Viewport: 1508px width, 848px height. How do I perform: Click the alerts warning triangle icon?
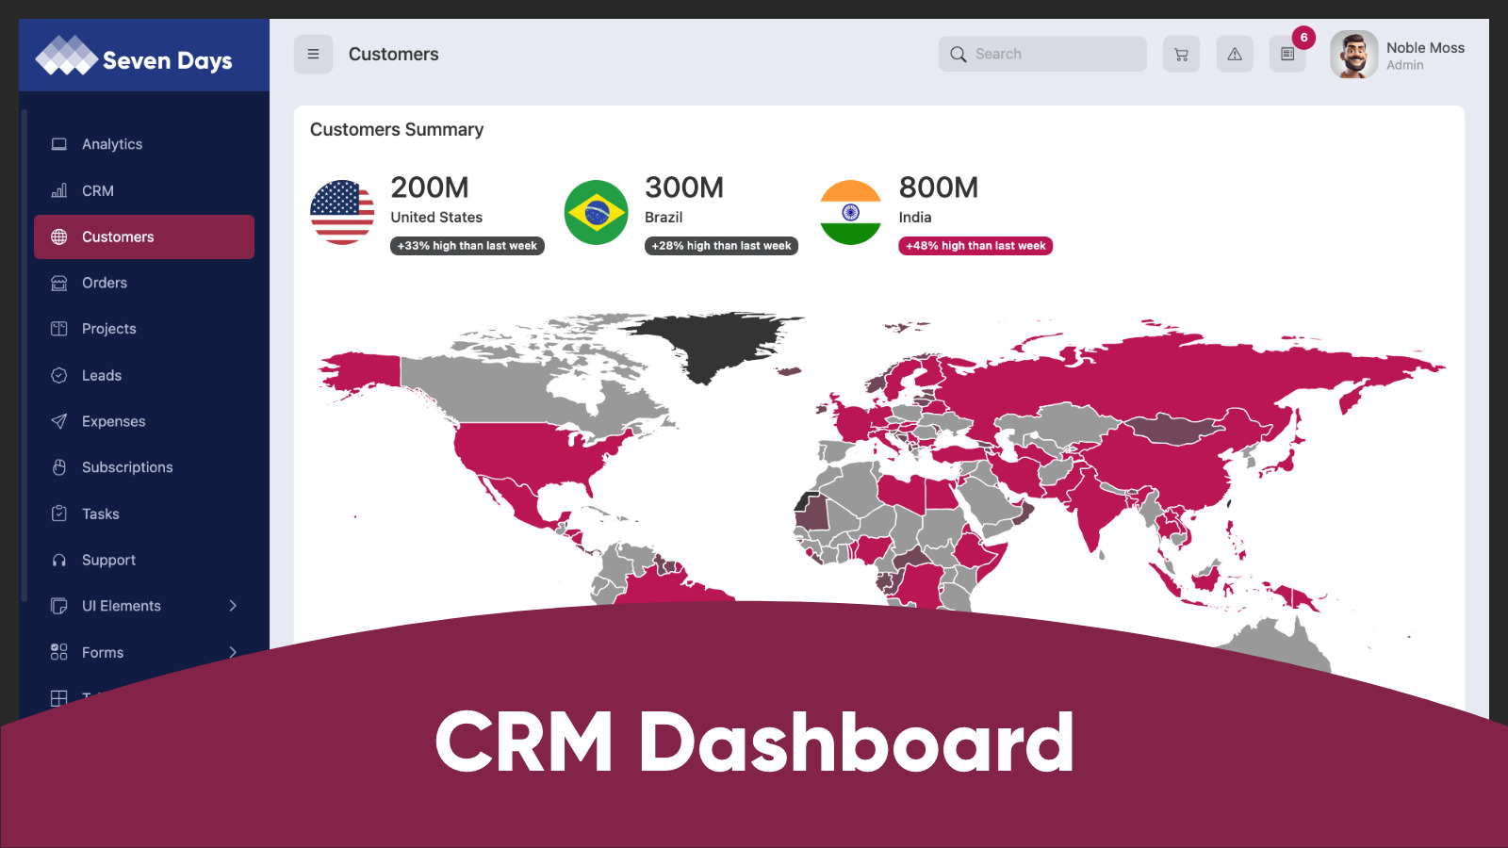(1235, 54)
